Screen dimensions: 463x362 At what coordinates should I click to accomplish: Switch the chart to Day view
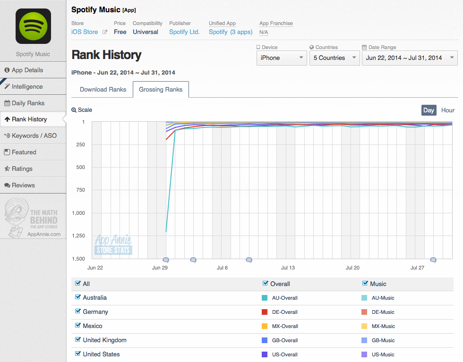[429, 110]
